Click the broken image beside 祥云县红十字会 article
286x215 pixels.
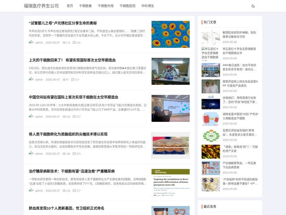pyautogui.click(x=211, y=54)
